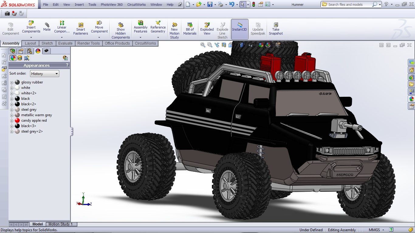Activate the Move Component tool
This screenshot has height=233, width=415.
click(x=99, y=27)
